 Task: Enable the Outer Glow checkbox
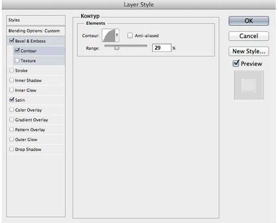coord(12,139)
